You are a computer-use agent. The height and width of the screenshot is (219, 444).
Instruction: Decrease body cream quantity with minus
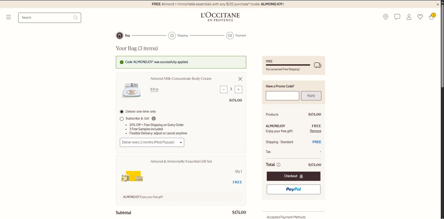tap(224, 89)
